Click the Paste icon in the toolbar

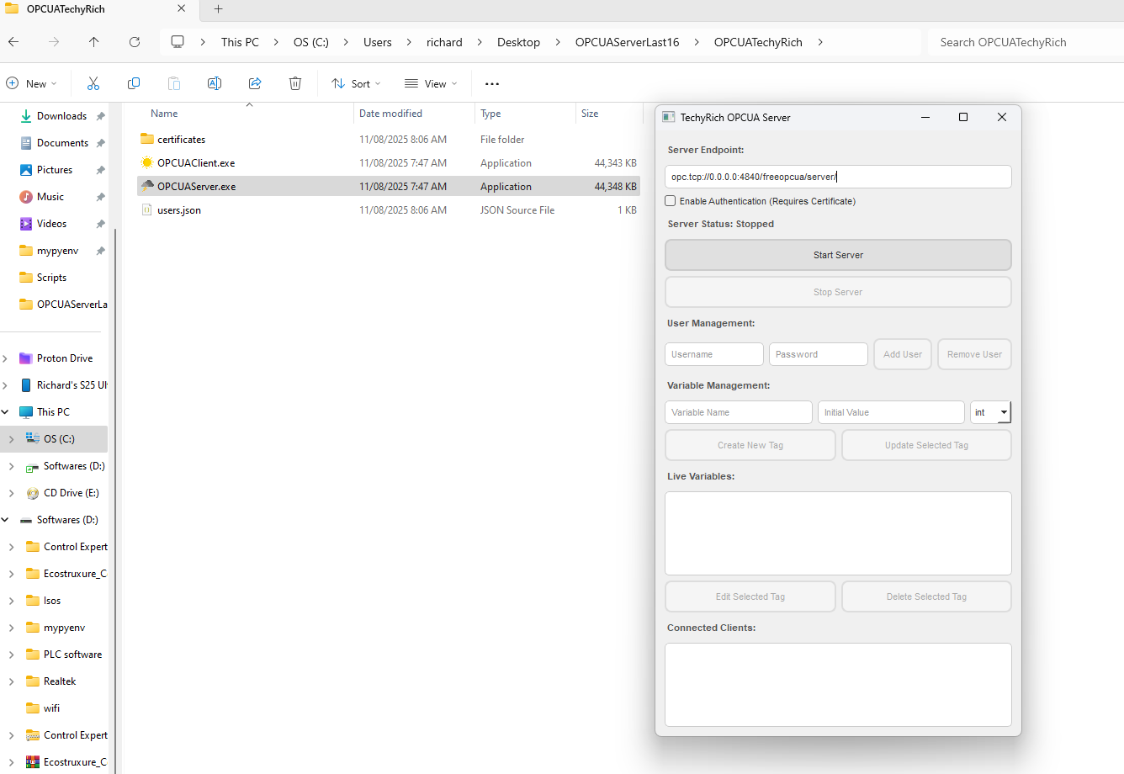coord(174,83)
